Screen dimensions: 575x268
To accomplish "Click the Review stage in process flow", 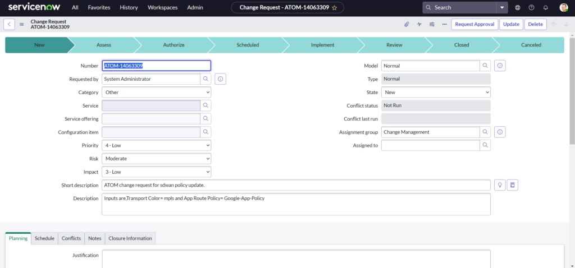I will click(394, 45).
